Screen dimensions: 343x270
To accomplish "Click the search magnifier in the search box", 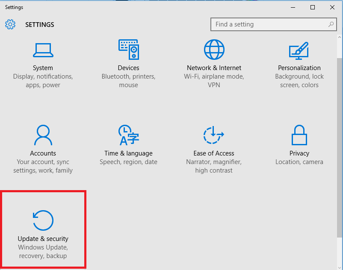I will (x=331, y=24).
